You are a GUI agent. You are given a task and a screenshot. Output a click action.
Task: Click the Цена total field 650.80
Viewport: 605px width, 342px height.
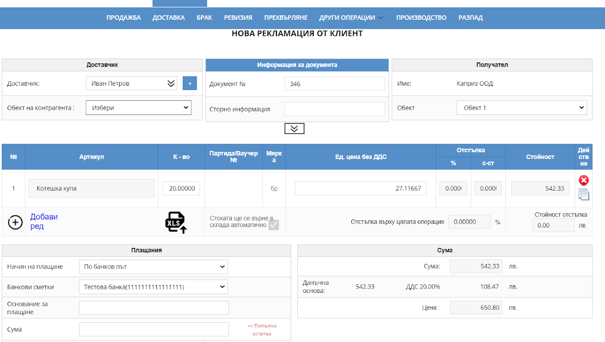tap(476, 308)
